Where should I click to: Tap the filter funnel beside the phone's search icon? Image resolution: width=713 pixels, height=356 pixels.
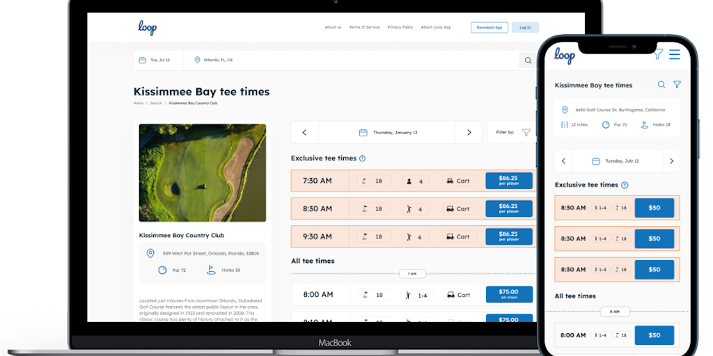tap(677, 85)
